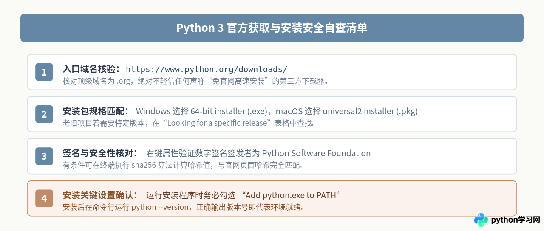Click the line starting "核对顶级域名为 .org"
The width and height of the screenshot is (544, 231).
[195, 81]
